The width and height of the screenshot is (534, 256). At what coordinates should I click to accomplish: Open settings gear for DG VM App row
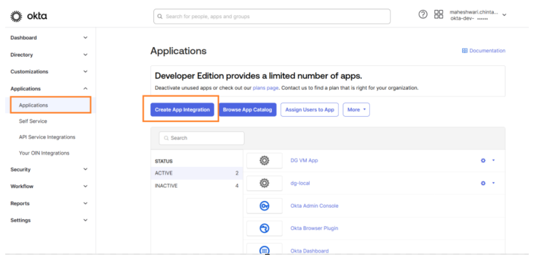tap(483, 160)
